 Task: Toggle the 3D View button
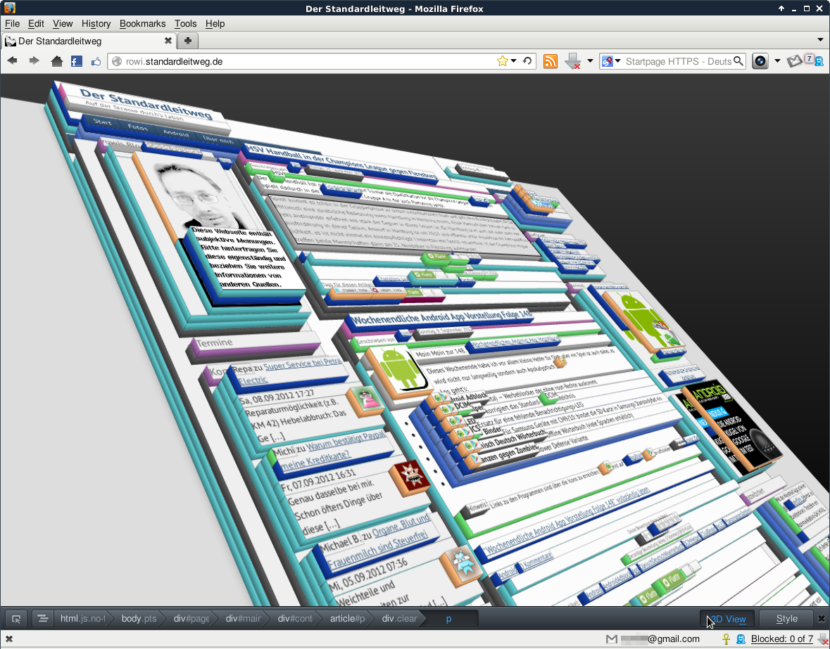[x=728, y=619]
